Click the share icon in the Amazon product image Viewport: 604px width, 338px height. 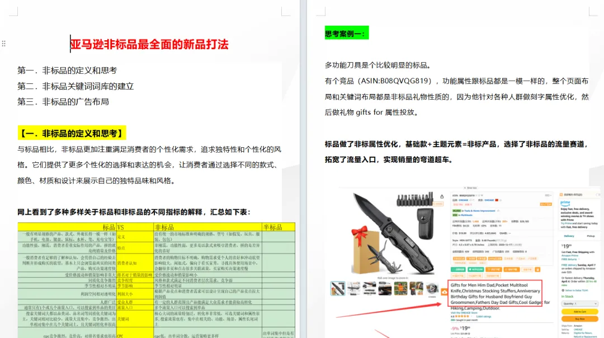[442, 196]
